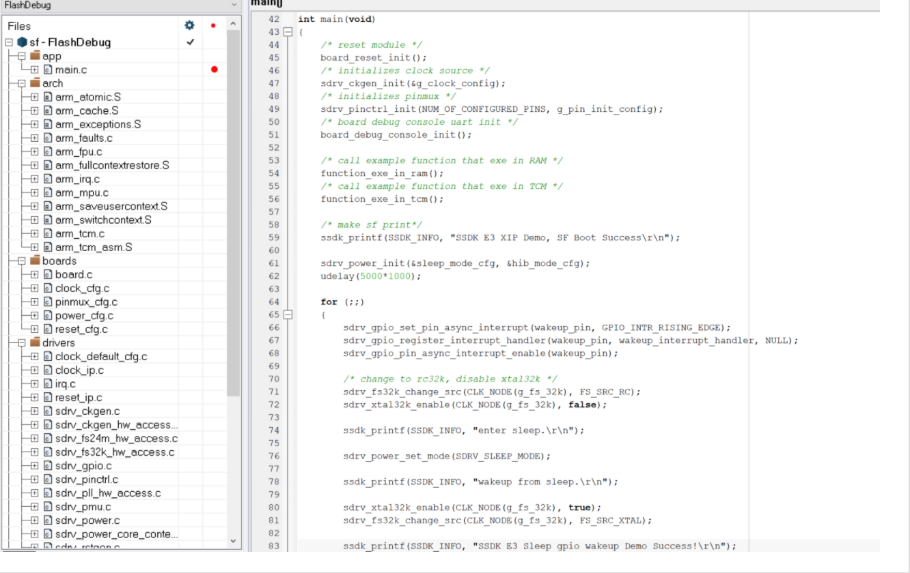
Task: Click the sf project cube icon
Action: click(x=22, y=42)
